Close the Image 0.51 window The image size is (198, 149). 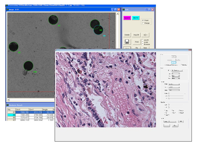[119, 9]
